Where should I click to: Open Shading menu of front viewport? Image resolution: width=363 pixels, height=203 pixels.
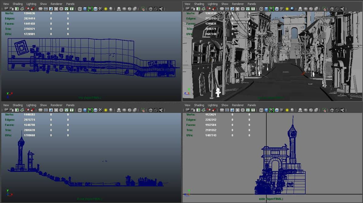click(x=18, y=105)
